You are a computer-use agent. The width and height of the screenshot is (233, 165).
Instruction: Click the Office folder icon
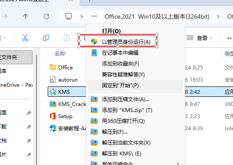pyautogui.click(x=53, y=67)
